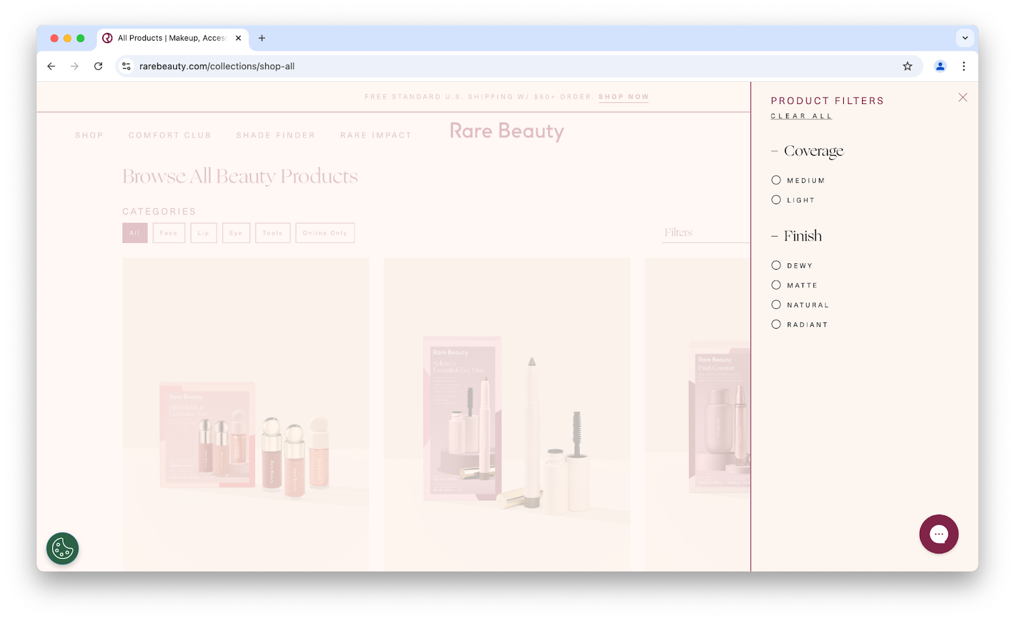The width and height of the screenshot is (1015, 620).
Task: Click the Rare Beauty logo
Action: click(x=506, y=131)
